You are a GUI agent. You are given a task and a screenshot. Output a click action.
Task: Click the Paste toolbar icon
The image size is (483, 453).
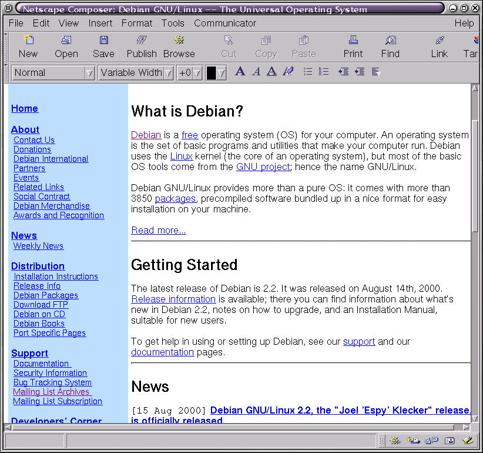304,40
